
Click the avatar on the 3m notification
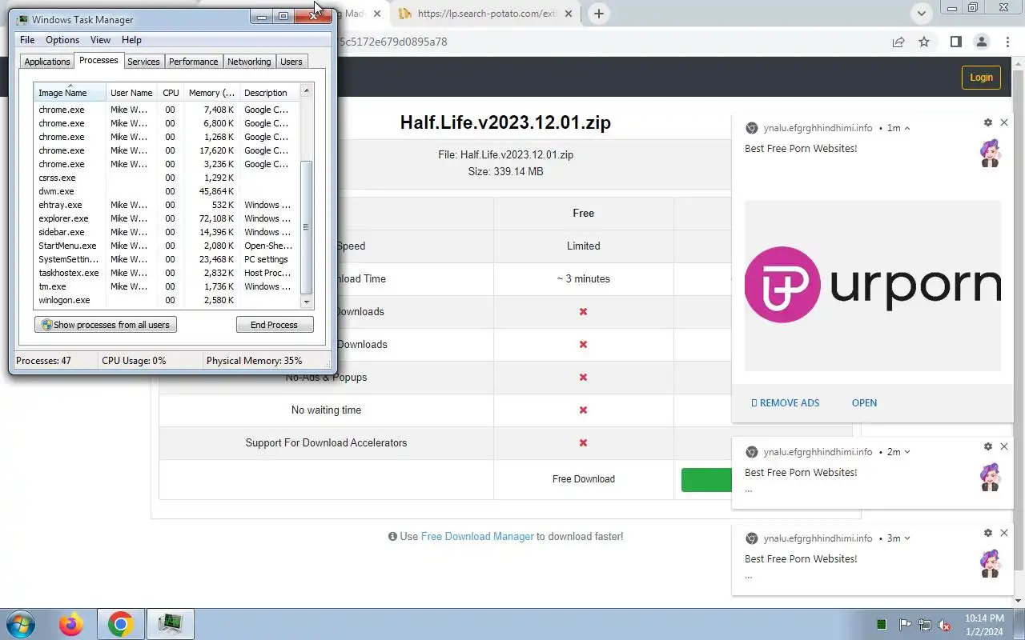(991, 563)
